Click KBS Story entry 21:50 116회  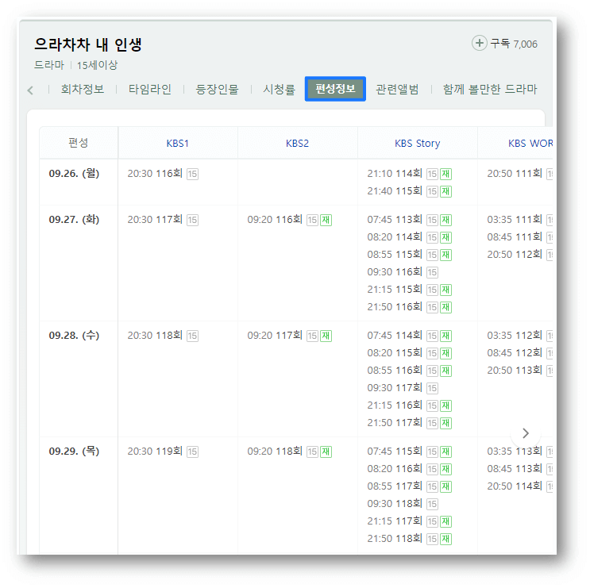tap(395, 307)
